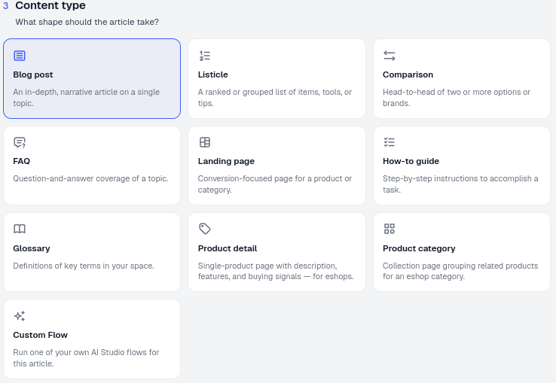Click the Listicle numbered-list icon
556x383 pixels.
click(x=205, y=56)
